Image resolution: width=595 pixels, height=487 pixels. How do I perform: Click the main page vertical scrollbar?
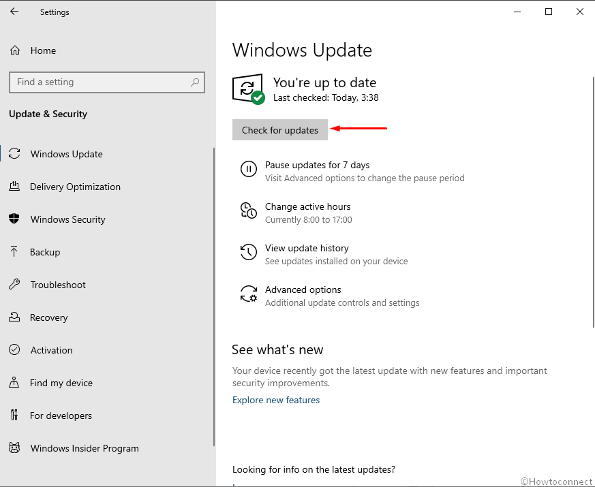[x=594, y=202]
